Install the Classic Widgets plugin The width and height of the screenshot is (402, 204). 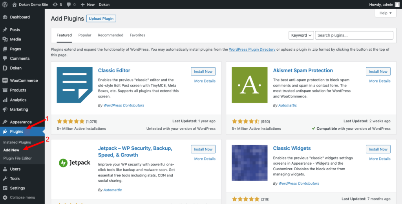click(x=378, y=149)
